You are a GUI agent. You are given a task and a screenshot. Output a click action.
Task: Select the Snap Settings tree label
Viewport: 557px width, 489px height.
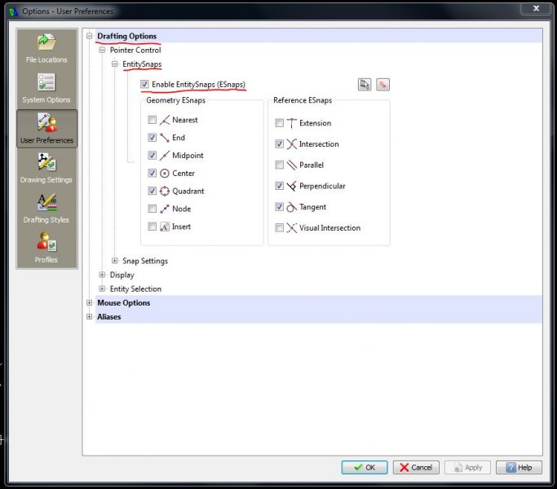click(x=145, y=261)
